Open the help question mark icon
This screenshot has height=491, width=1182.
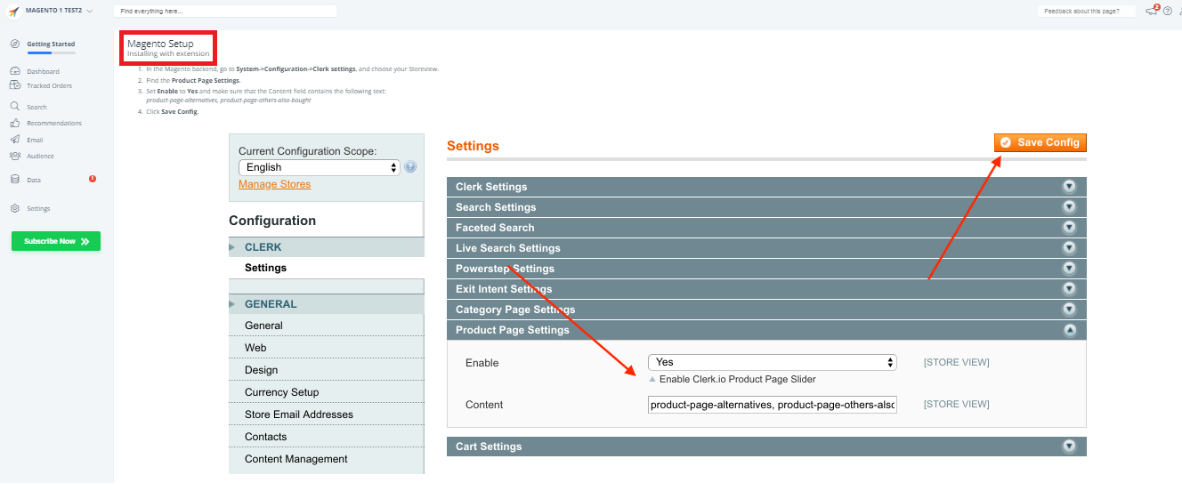[x=1168, y=11]
